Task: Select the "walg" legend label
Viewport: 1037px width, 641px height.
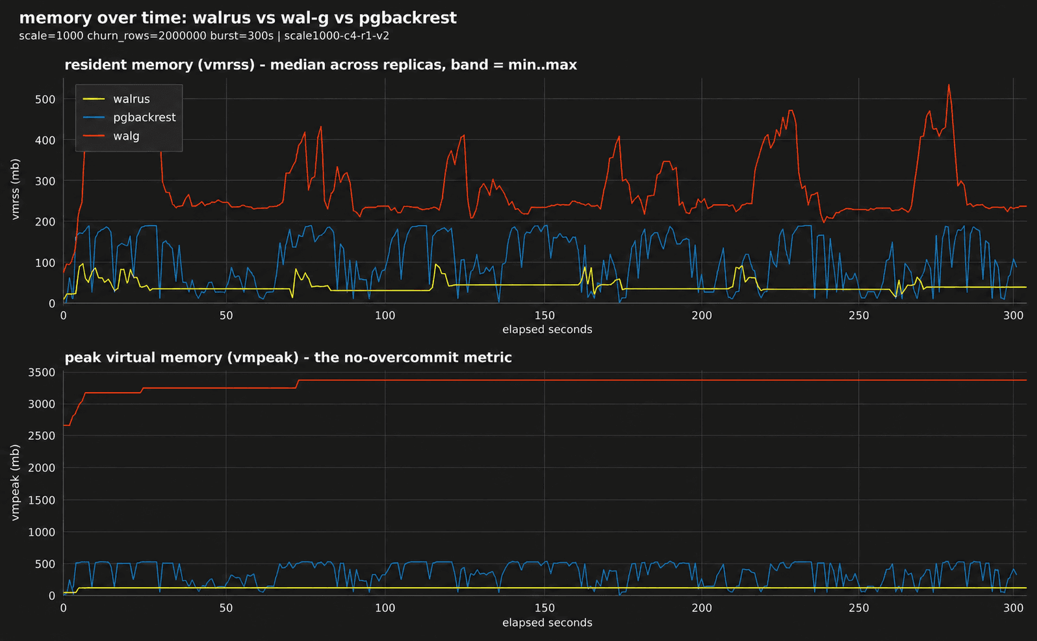Action: [x=126, y=137]
